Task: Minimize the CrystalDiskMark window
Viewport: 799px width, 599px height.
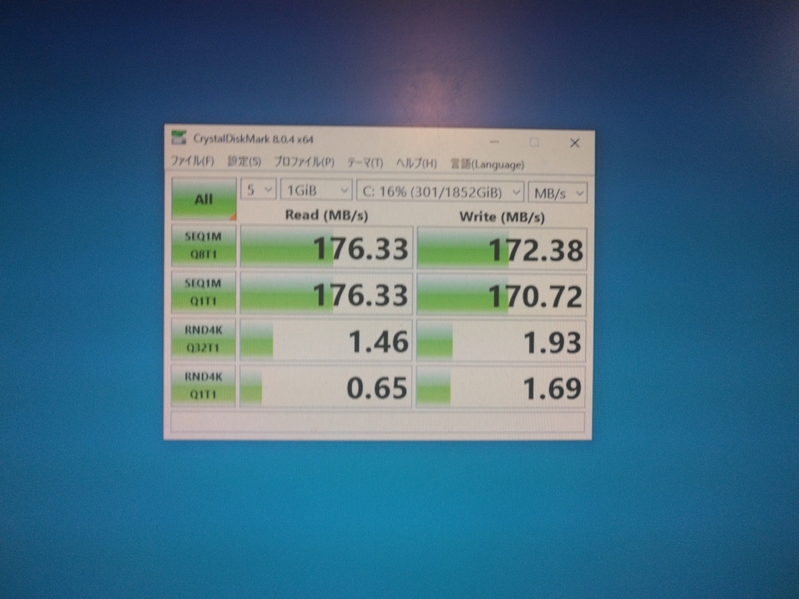Action: (x=494, y=142)
